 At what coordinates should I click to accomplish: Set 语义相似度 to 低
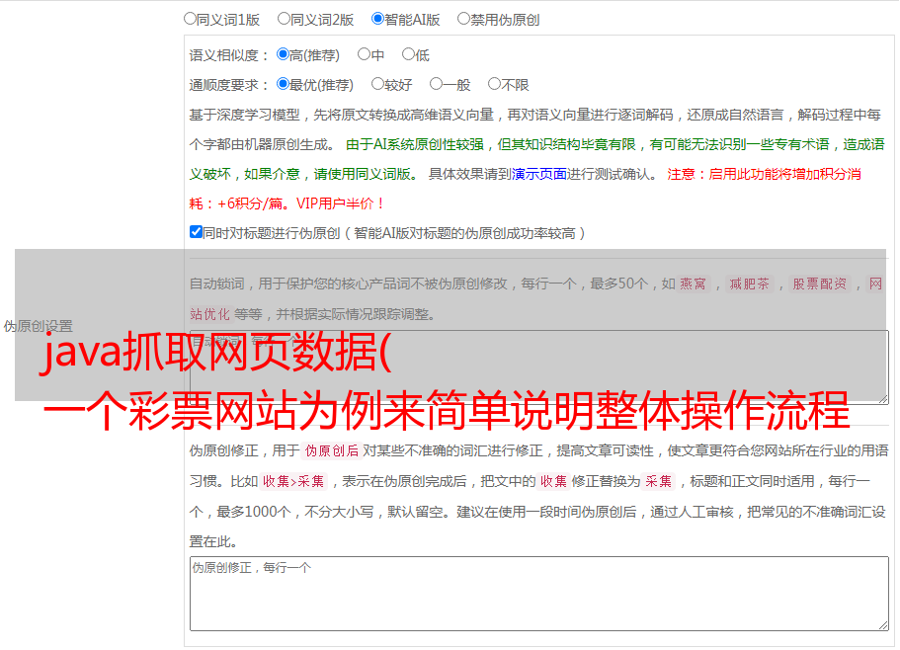pyautogui.click(x=408, y=54)
